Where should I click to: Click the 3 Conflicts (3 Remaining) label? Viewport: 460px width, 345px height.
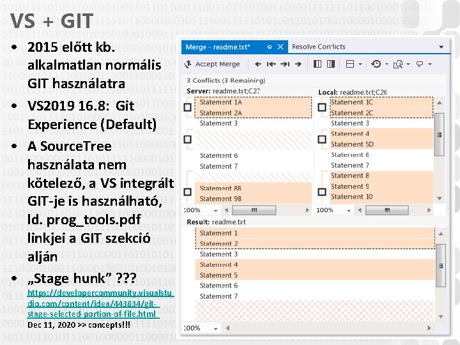[x=226, y=80]
